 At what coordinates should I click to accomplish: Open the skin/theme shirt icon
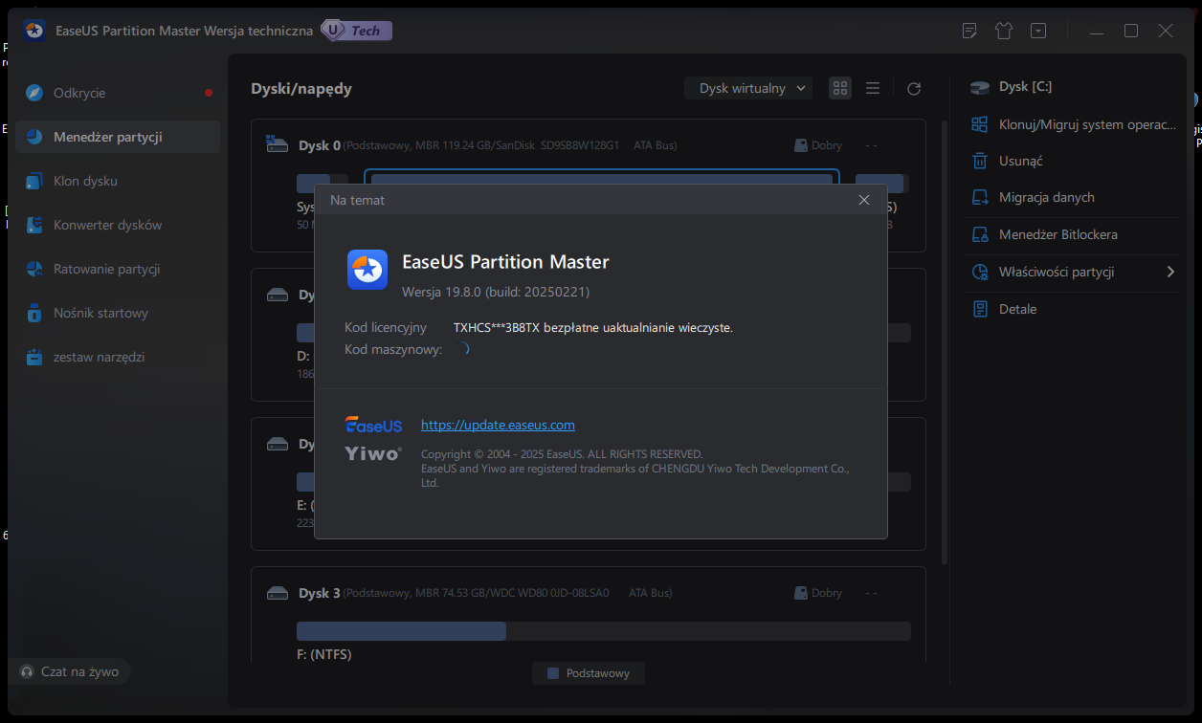(1004, 31)
